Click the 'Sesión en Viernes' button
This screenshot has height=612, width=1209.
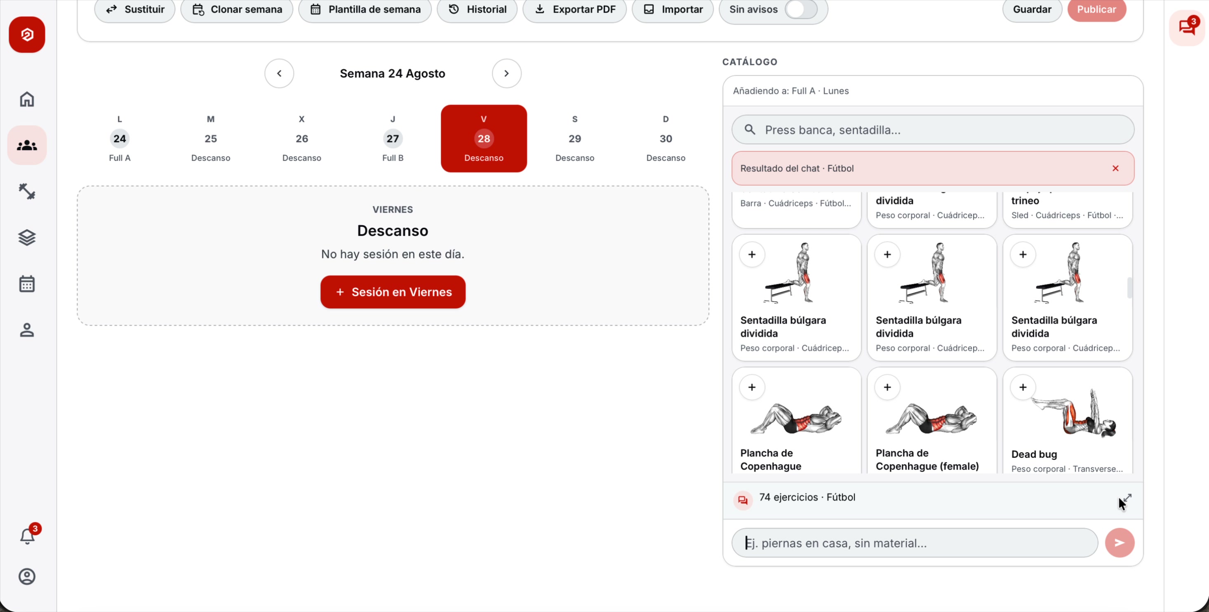point(393,292)
